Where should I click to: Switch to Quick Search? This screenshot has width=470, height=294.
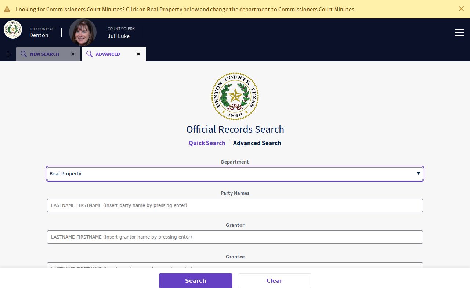coord(207,143)
